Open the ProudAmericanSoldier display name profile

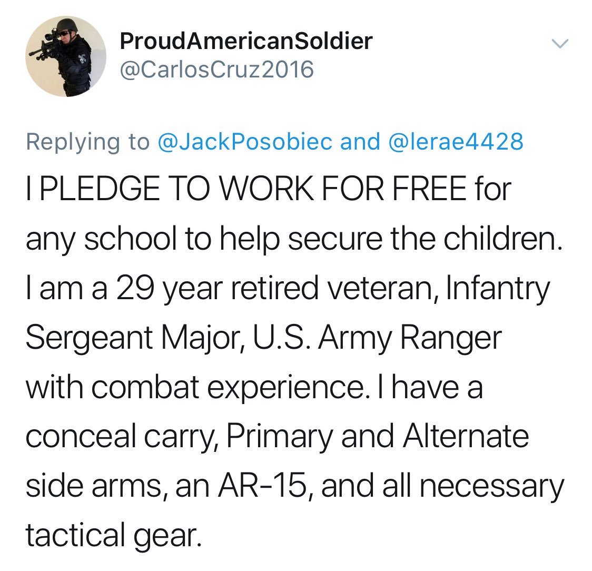coord(246,41)
